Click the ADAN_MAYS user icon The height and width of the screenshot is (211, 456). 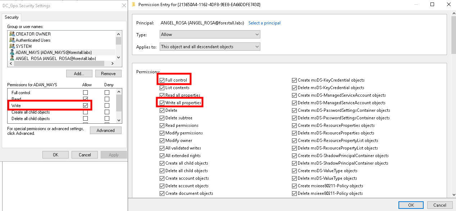pyautogui.click(x=12, y=52)
